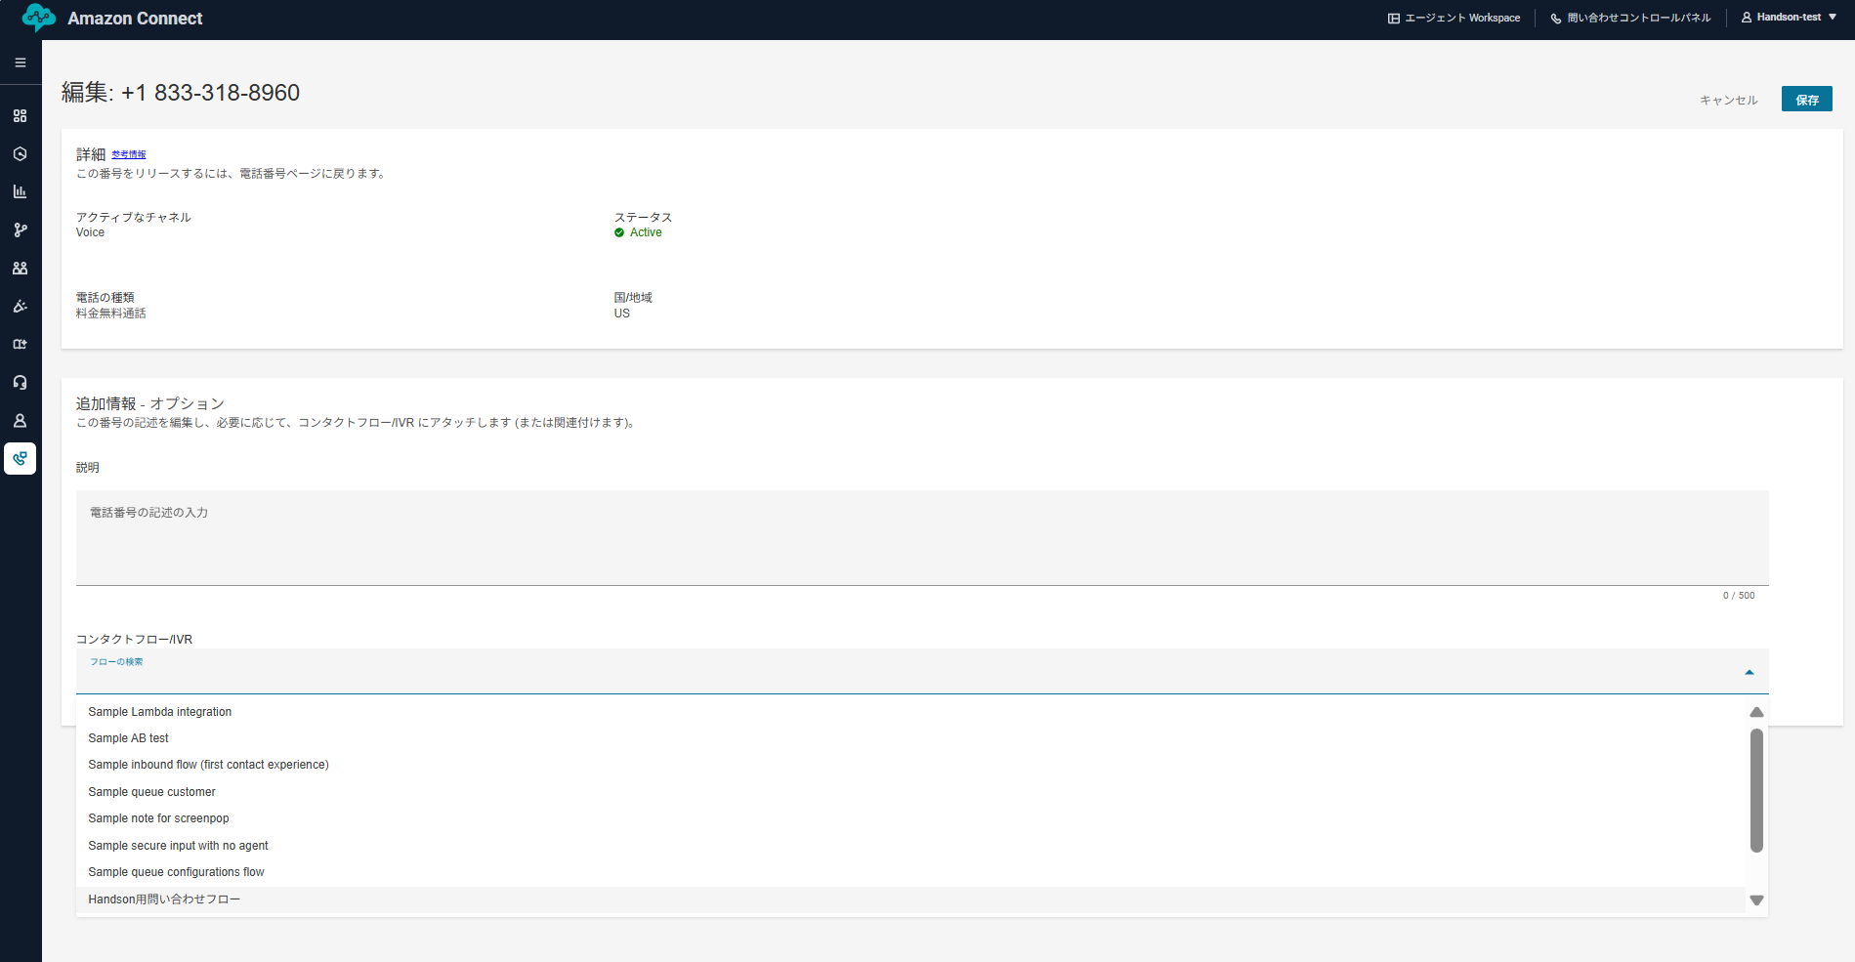The height and width of the screenshot is (962, 1855).
Task: Click the Amazon Connect cloud logo
Action: click(x=38, y=18)
